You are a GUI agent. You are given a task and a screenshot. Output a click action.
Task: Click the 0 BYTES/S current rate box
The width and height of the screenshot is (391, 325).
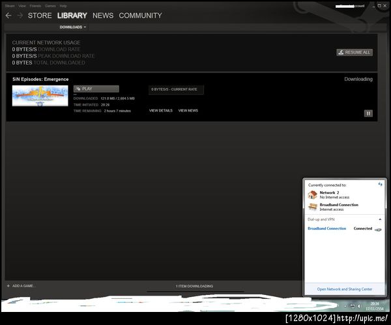point(176,89)
